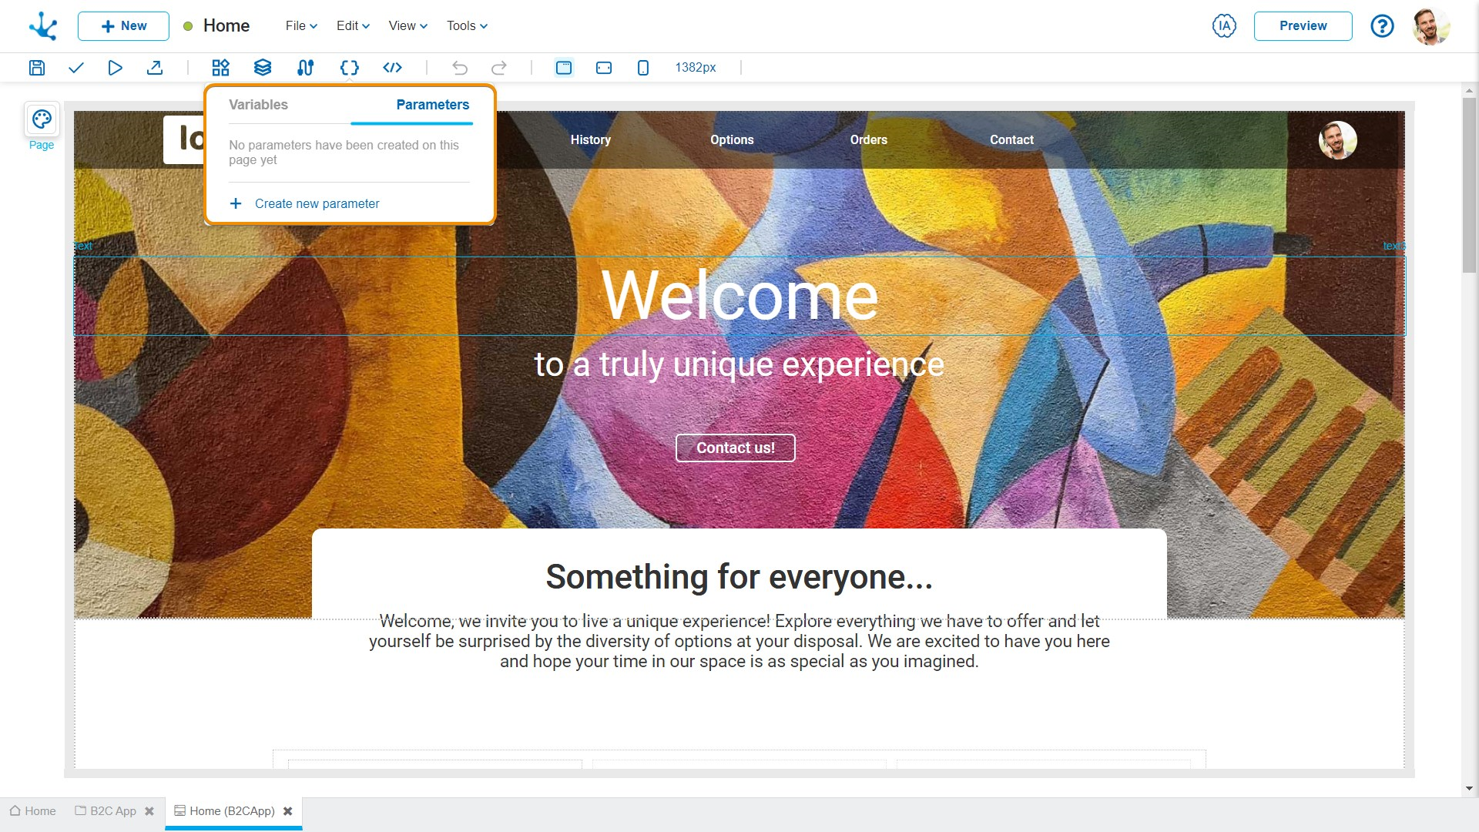This screenshot has height=832, width=1479.
Task: Switch to desktop viewport view
Action: coord(564,68)
